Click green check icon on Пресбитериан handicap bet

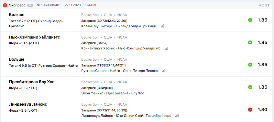[250, 87]
